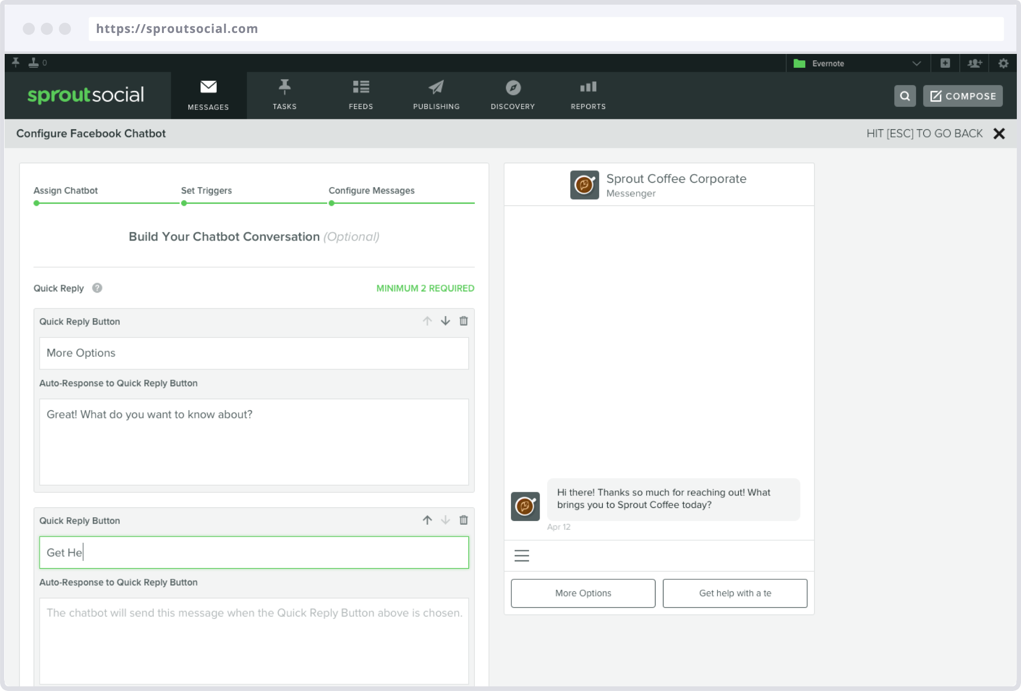Move the More Options button up
This screenshot has height=691, width=1021.
pyautogui.click(x=427, y=321)
